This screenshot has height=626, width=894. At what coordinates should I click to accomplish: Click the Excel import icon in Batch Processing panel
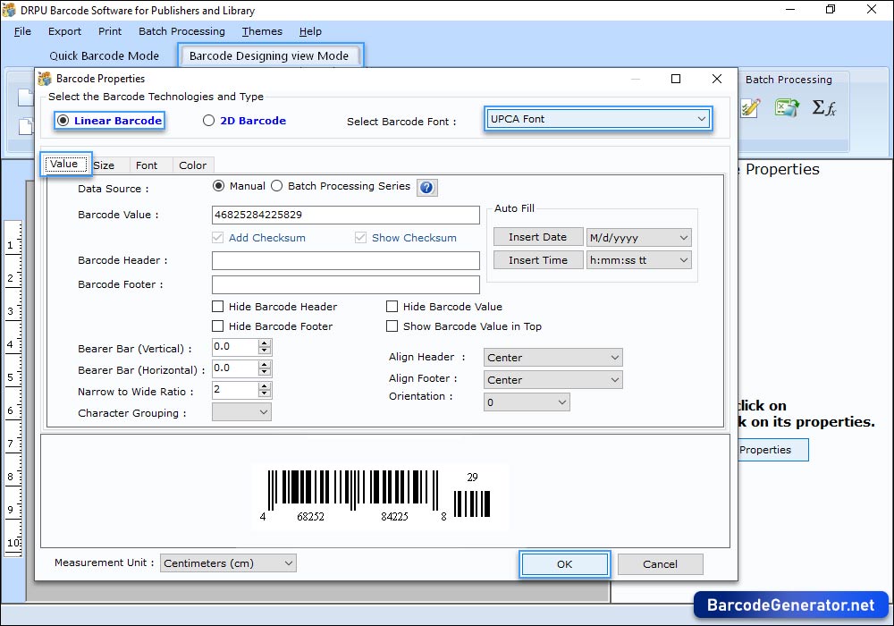pos(788,107)
